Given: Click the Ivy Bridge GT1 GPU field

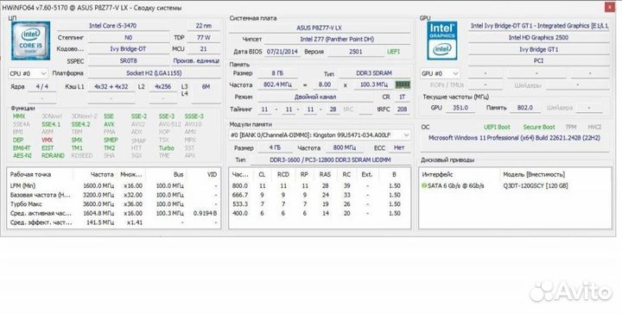Looking at the screenshot, I should pos(538,49).
